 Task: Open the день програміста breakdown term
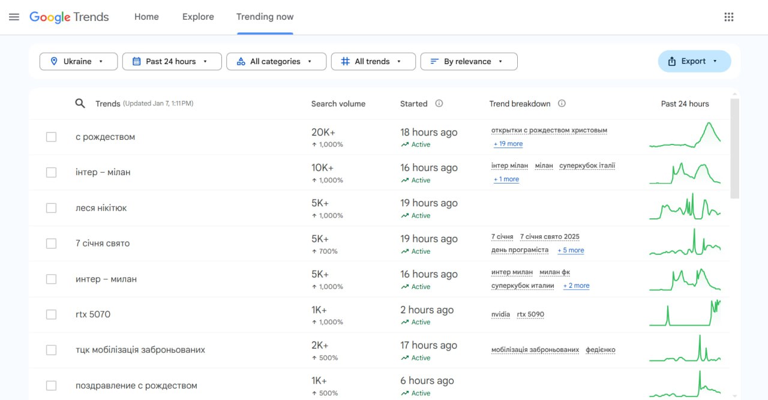(x=520, y=250)
